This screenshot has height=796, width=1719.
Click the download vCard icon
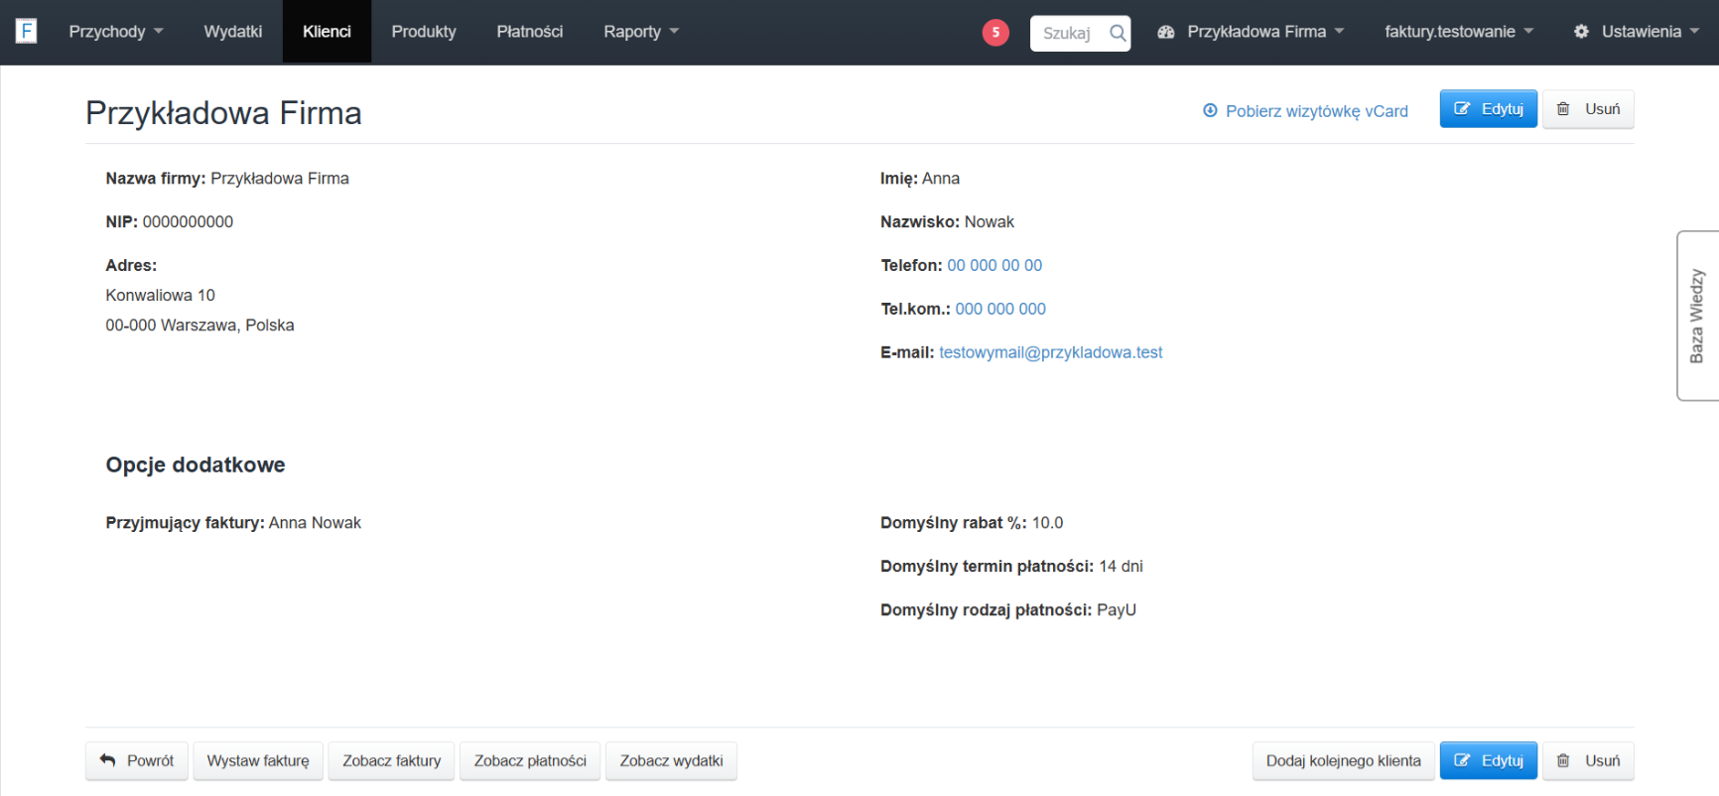[1210, 111]
